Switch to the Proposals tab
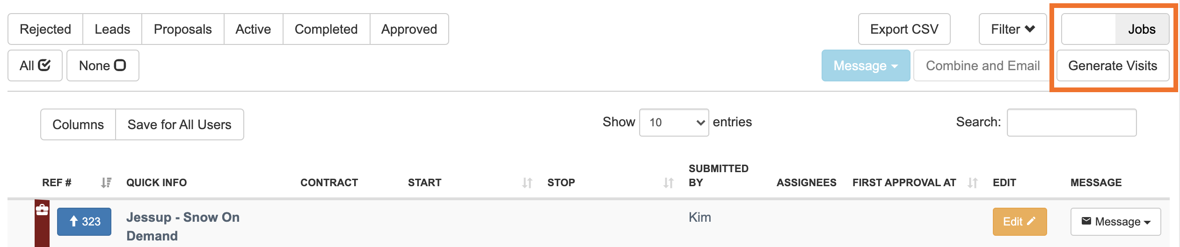Image resolution: width=1180 pixels, height=247 pixels. (183, 29)
